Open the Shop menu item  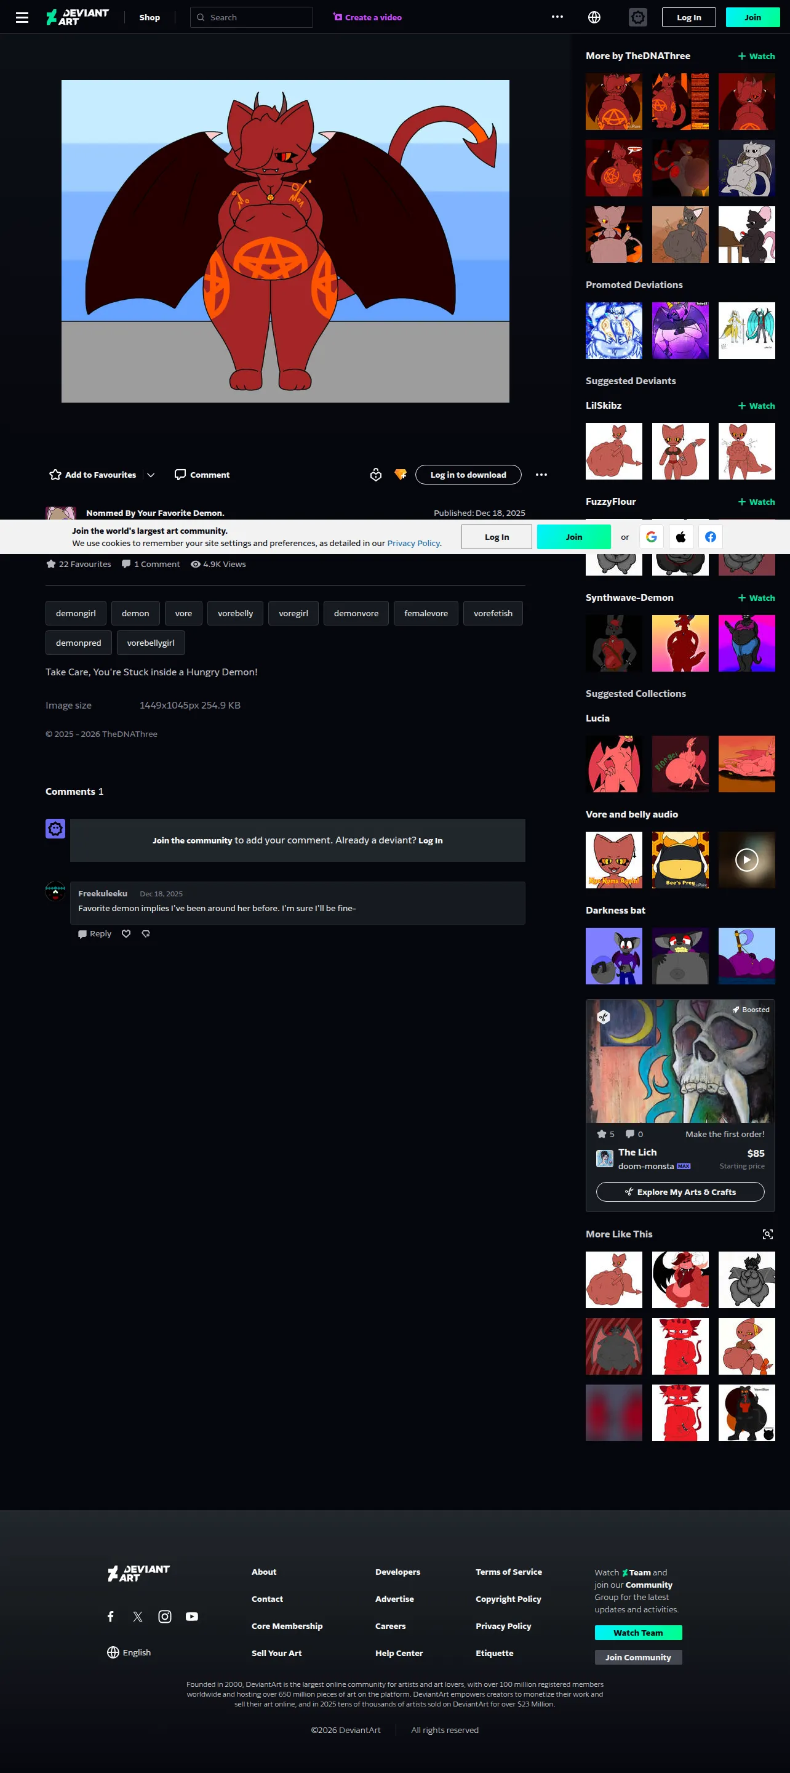[x=150, y=17]
